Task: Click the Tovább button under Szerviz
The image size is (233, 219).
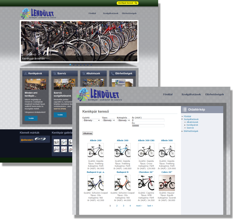Action: pos(60,115)
